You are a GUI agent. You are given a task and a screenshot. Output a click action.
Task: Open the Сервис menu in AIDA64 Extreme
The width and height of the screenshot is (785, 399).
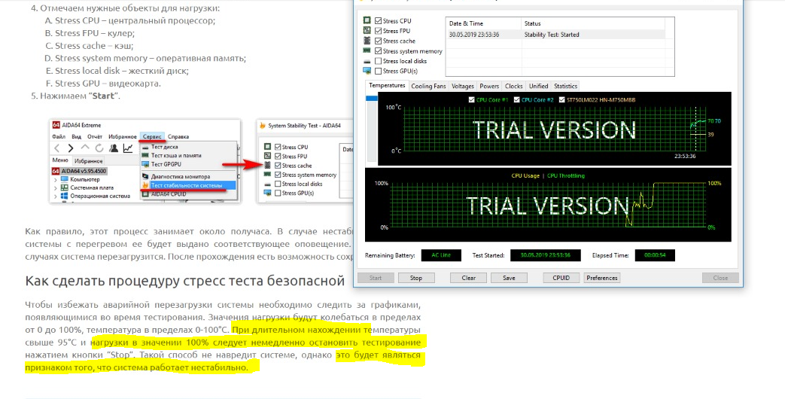152,137
